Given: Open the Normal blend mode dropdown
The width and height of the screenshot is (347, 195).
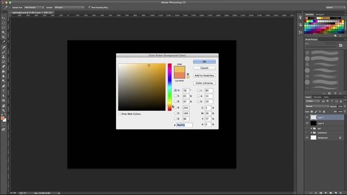Looking at the screenshot, I should tap(317, 106).
